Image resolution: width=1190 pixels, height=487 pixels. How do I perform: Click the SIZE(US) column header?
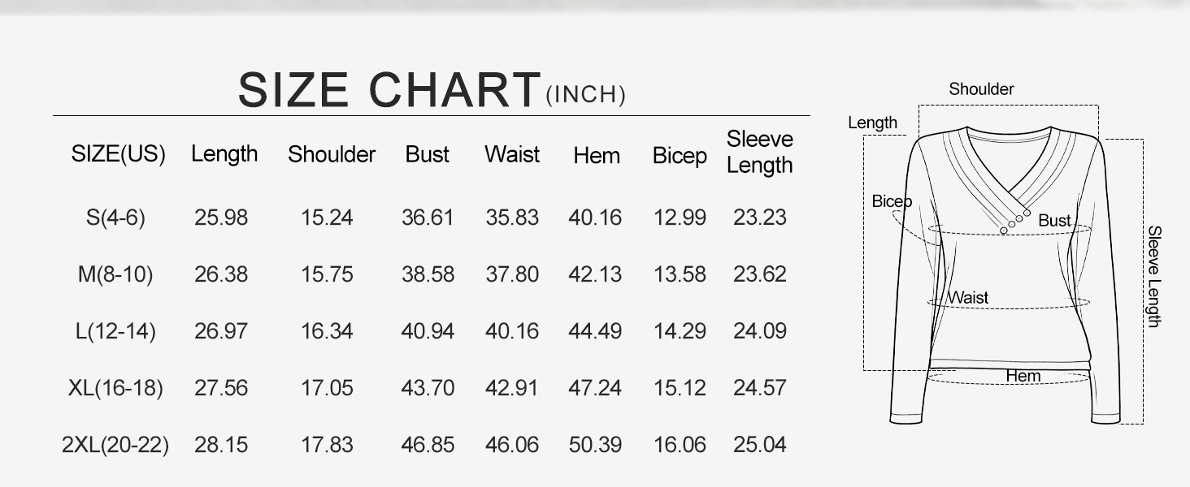[x=119, y=154]
